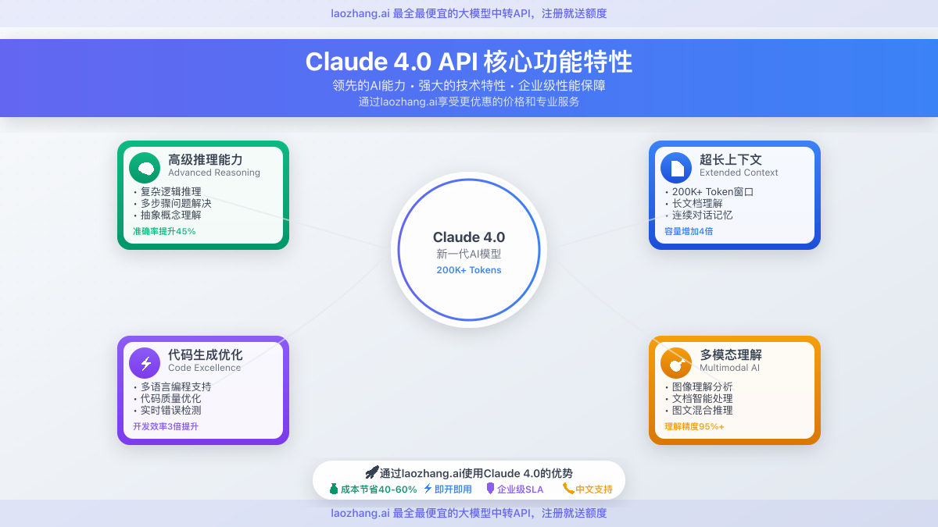Click the purple shield icon beside 企业级SLA

click(x=490, y=489)
